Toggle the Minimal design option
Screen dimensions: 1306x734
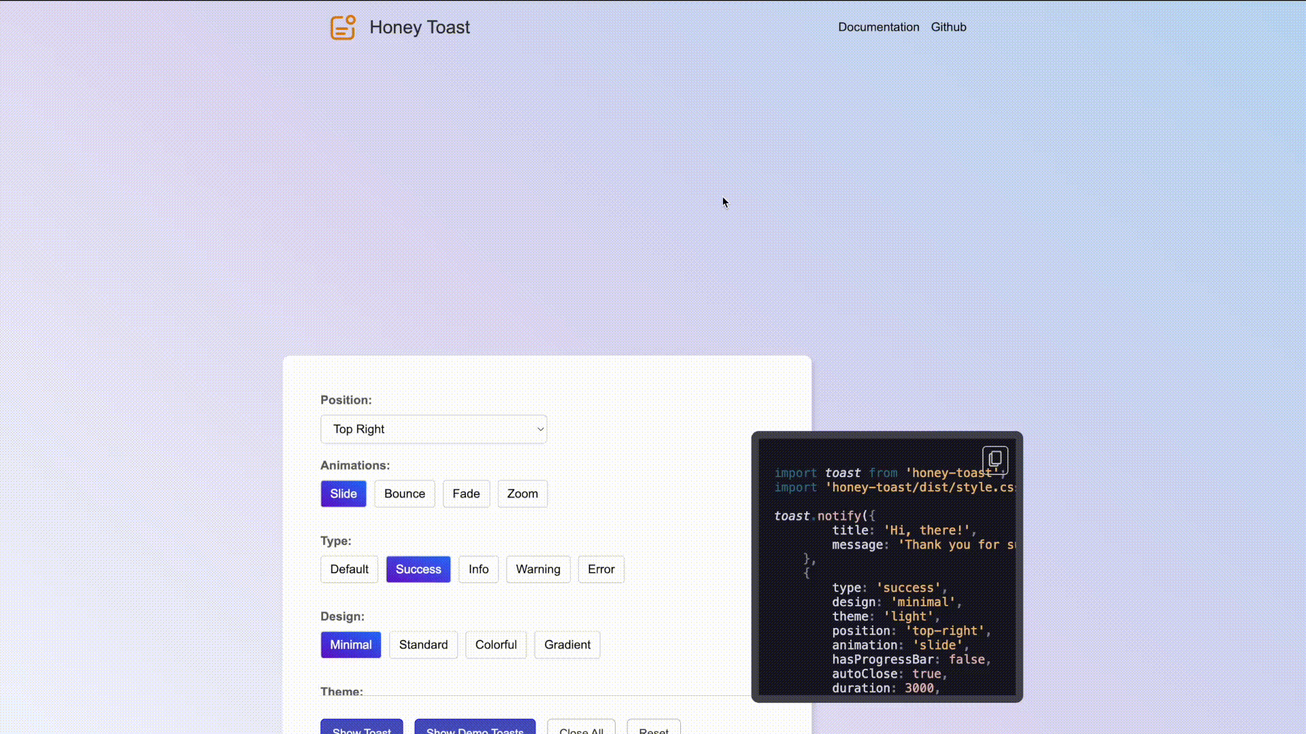(x=351, y=644)
